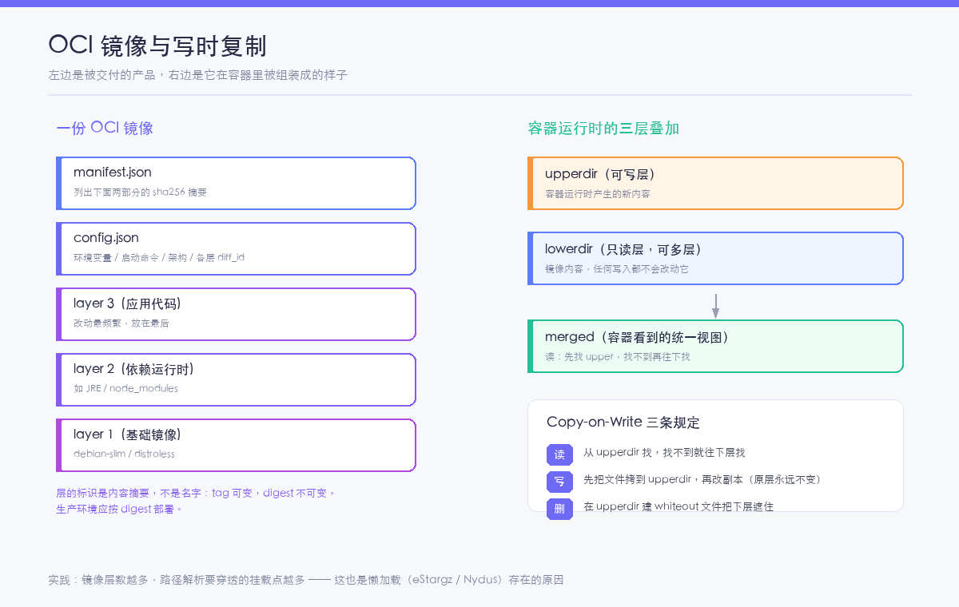The image size is (959, 607).
Task: Click the text 改动最频繁，放在最后
Action: pos(121,323)
